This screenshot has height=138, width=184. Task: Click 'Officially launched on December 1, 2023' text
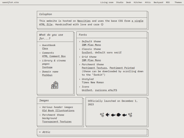tap(113, 103)
